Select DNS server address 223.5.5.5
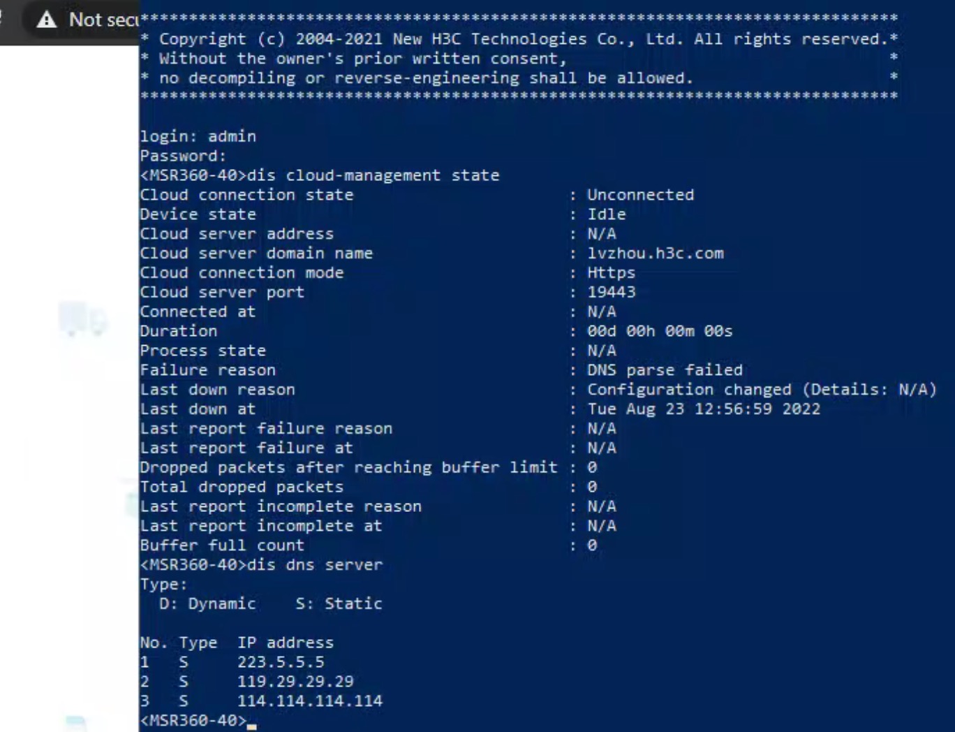The height and width of the screenshot is (732, 955). pos(281,662)
